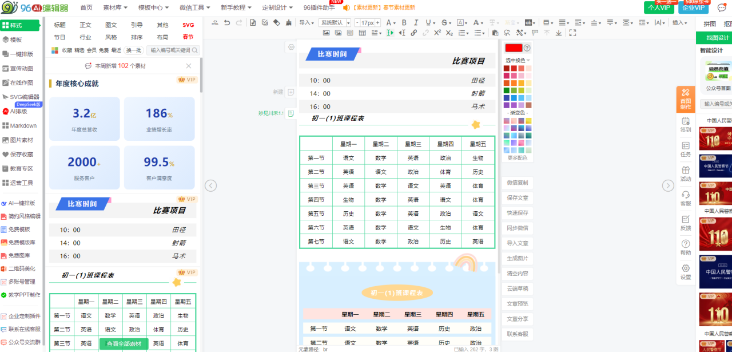The image size is (732, 352).
Task: Pick the dark green color swatch
Action: pyautogui.click(x=506, y=90)
